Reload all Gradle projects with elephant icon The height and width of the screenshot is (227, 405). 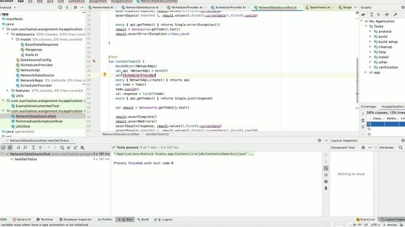(363, 15)
